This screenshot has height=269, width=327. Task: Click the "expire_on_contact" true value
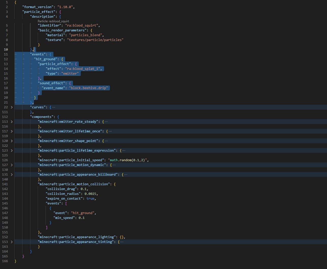(90, 199)
